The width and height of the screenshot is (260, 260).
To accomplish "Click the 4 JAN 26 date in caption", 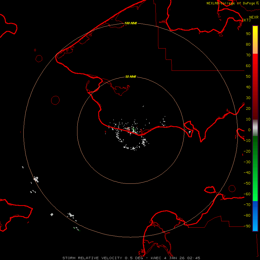I will pos(174,258).
